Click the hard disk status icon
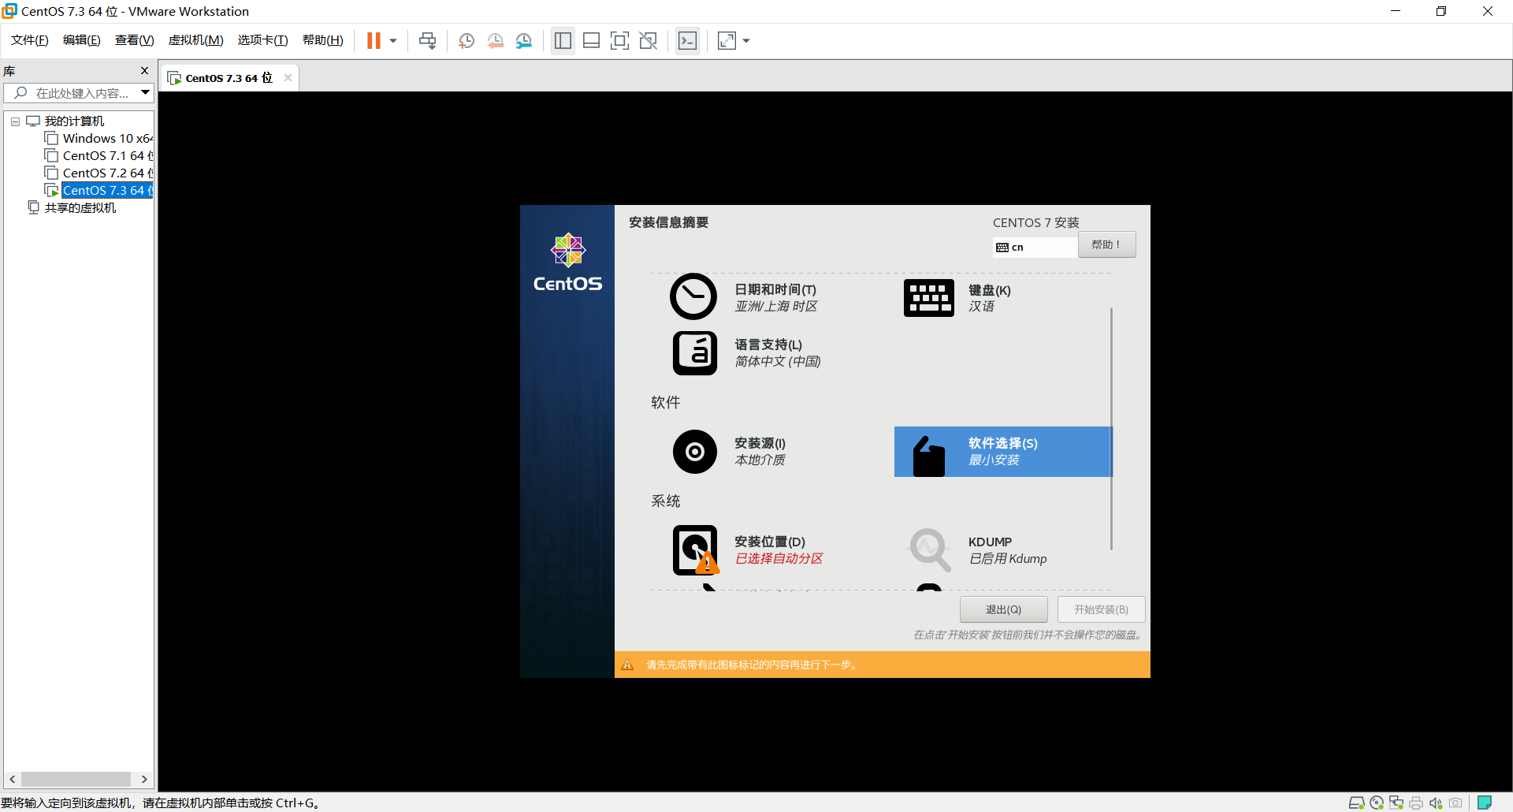This screenshot has width=1513, height=812. coord(1357,803)
